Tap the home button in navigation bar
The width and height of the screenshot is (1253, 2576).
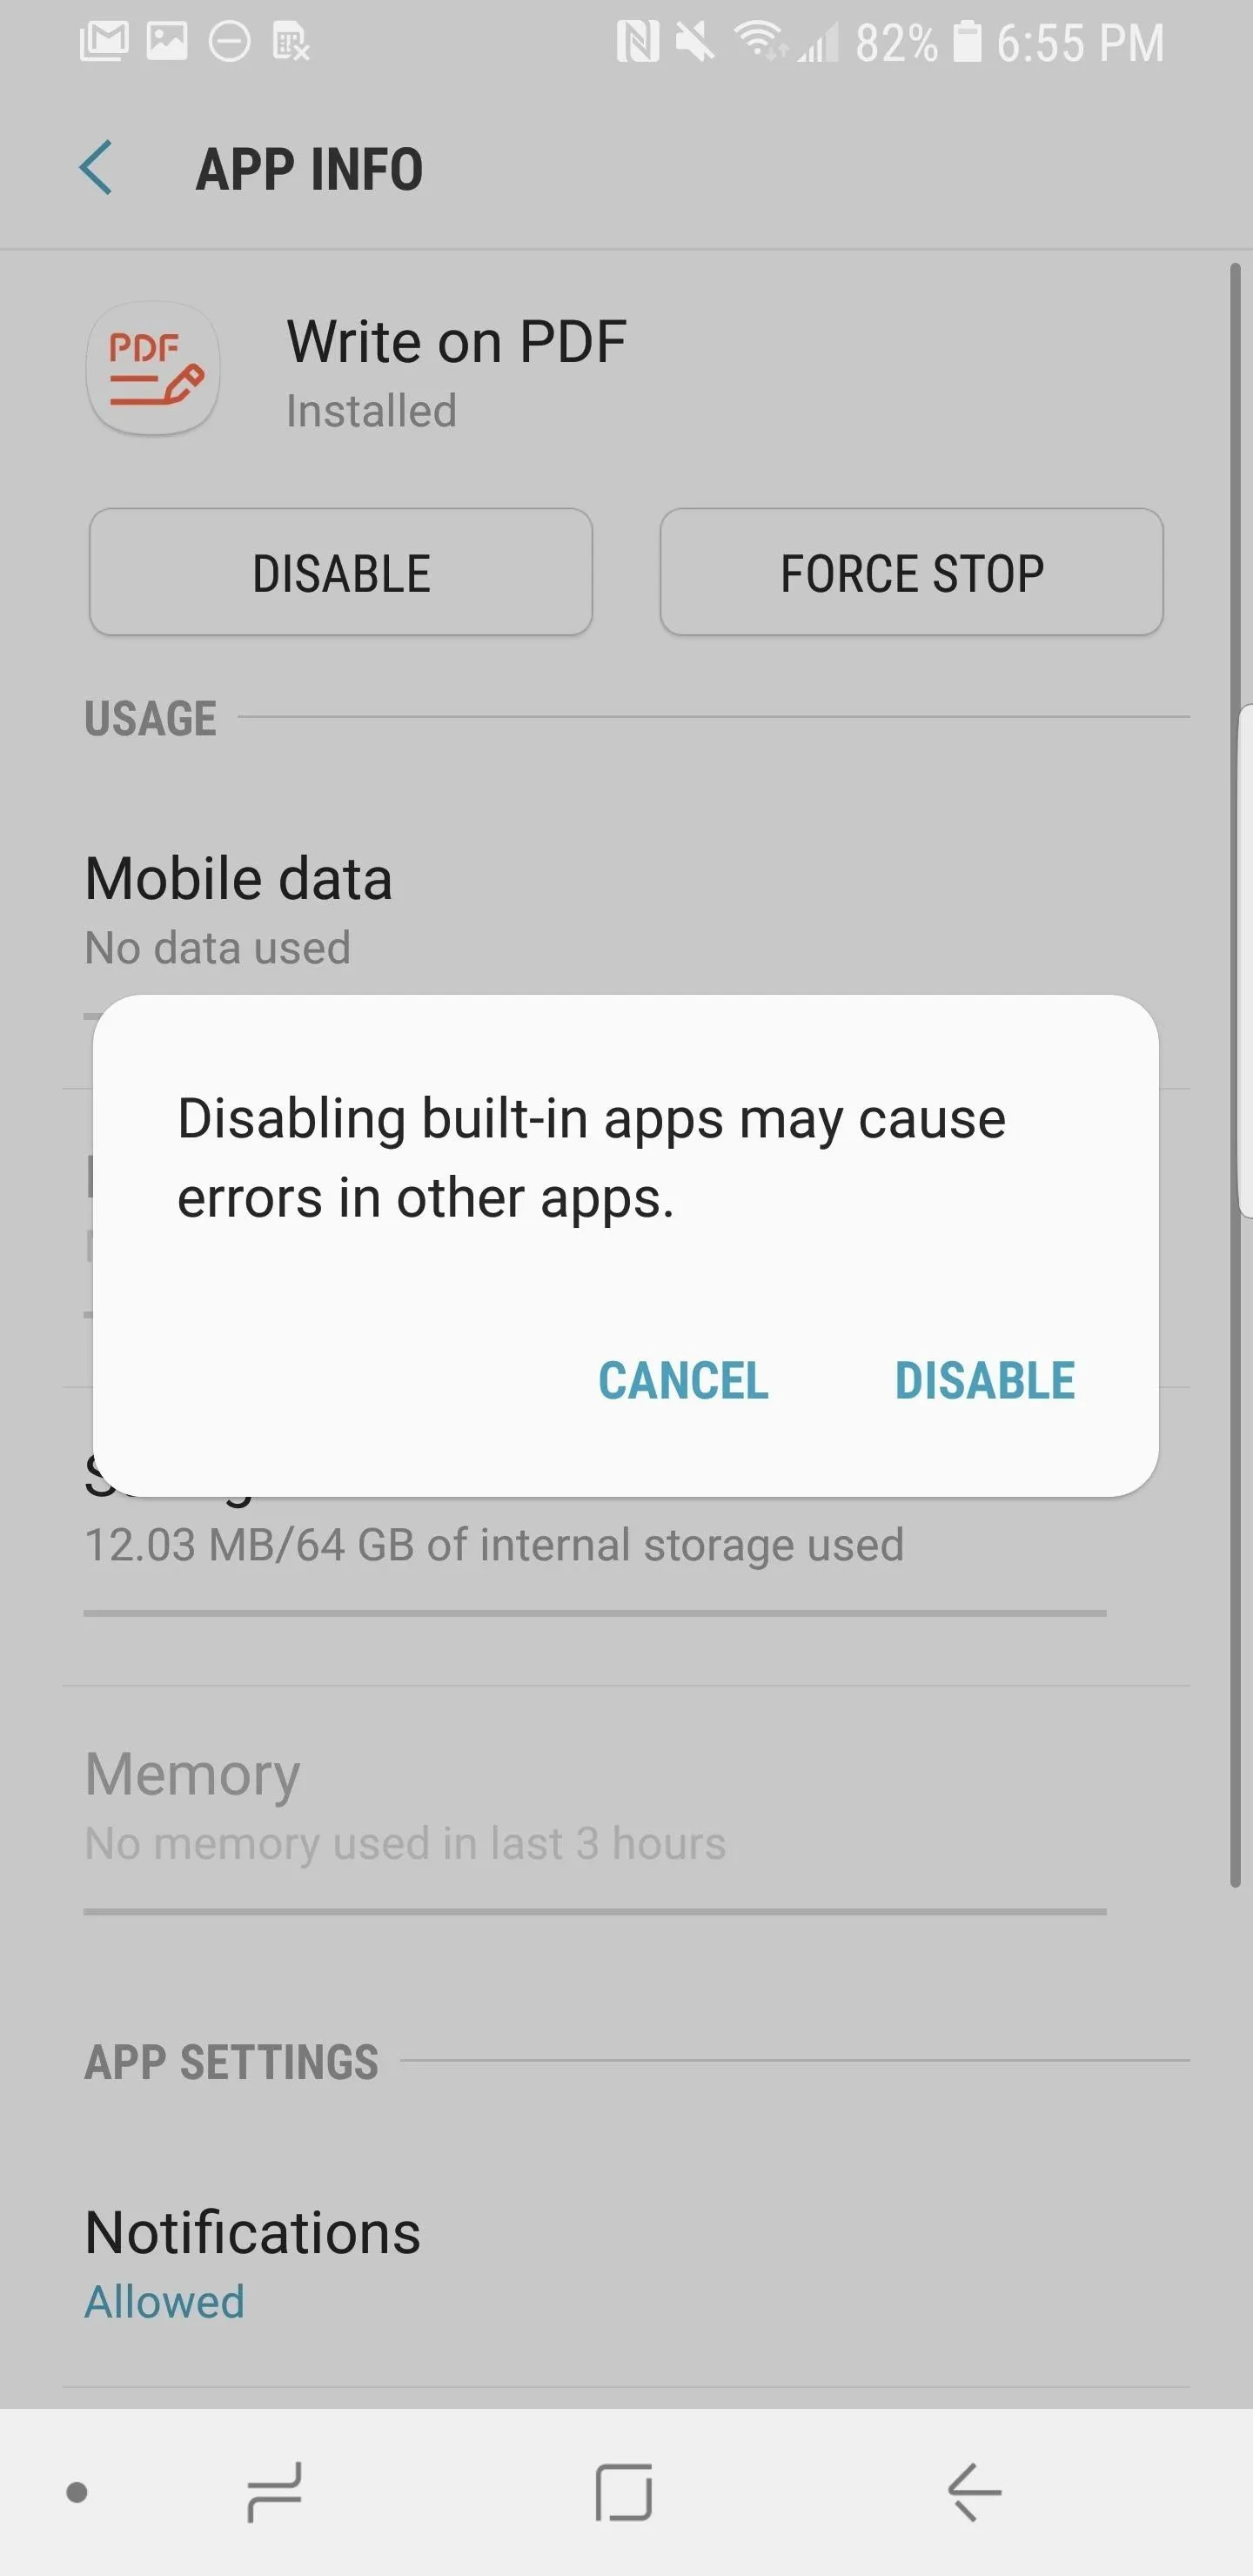point(624,2492)
